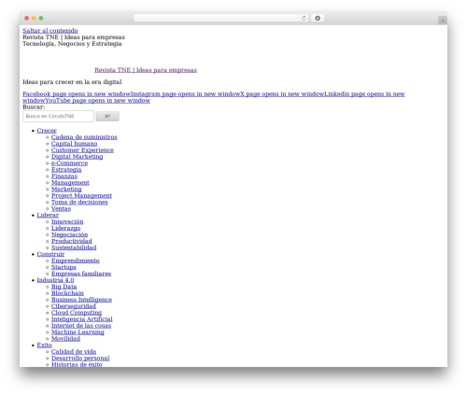467x395 pixels.
Task: Click the browser reload icon
Action: click(304, 19)
